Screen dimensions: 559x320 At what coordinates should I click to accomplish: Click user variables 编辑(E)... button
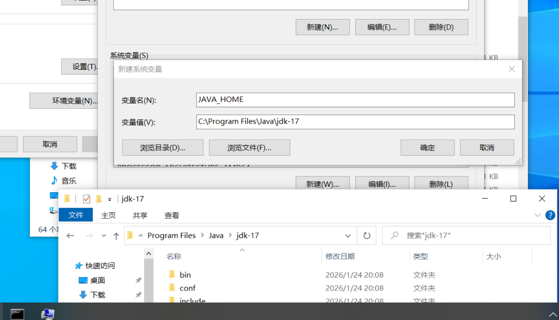coord(382,27)
